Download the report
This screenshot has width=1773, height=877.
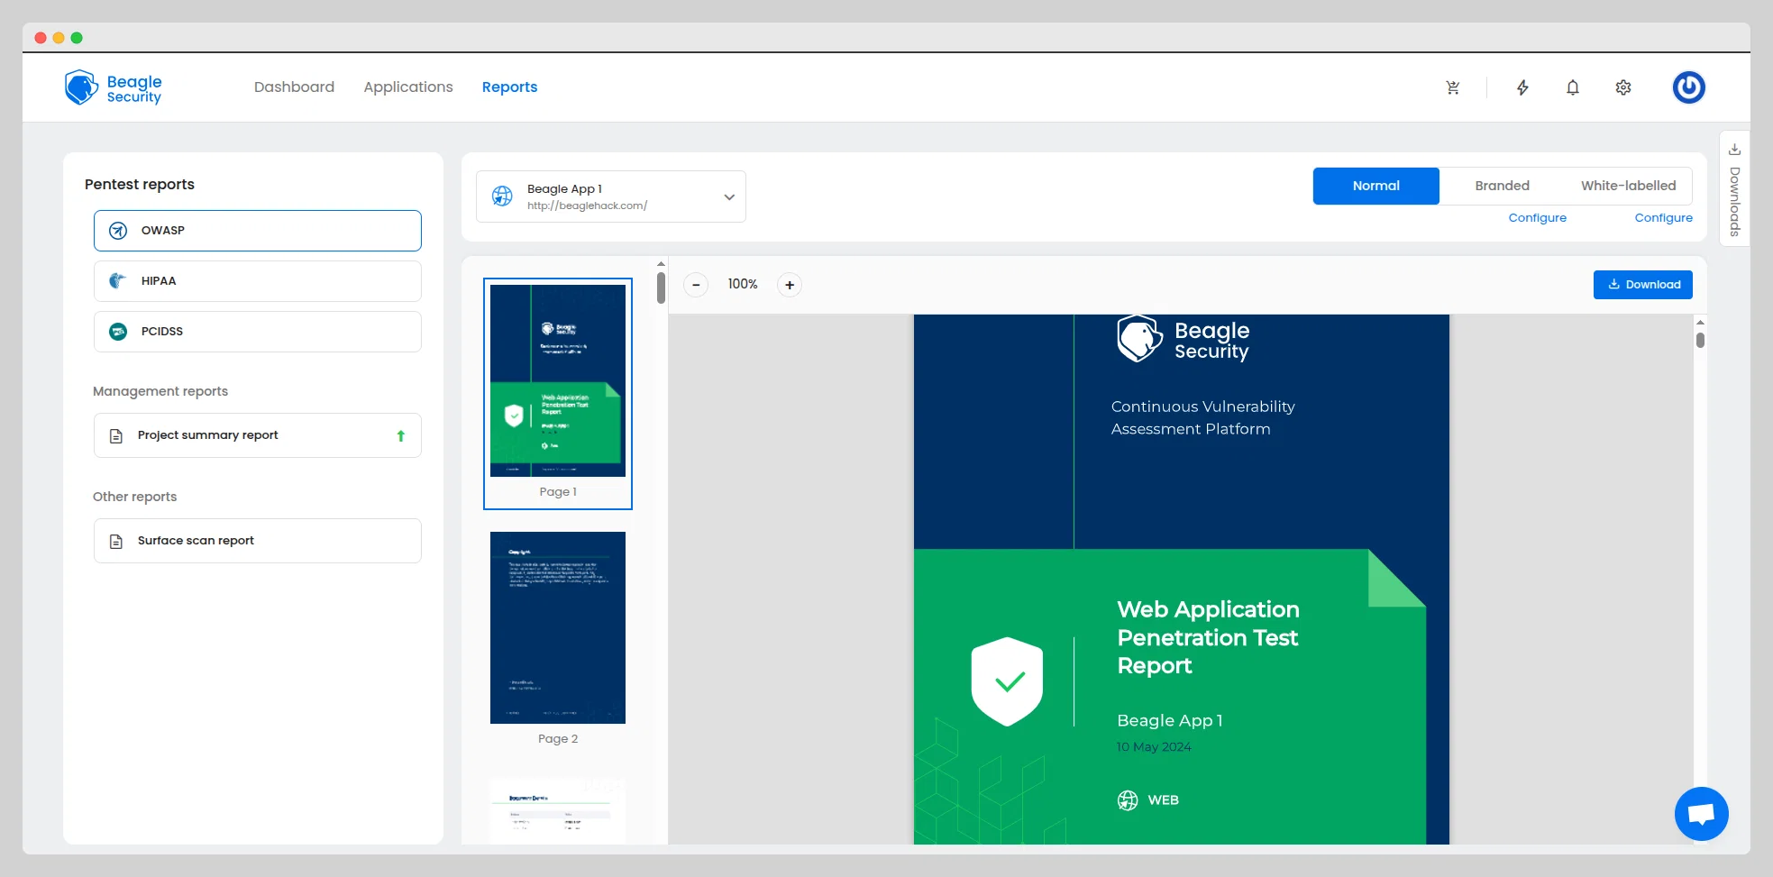pyautogui.click(x=1643, y=285)
